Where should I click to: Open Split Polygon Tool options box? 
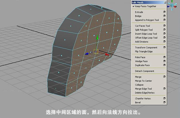coord(164,30)
